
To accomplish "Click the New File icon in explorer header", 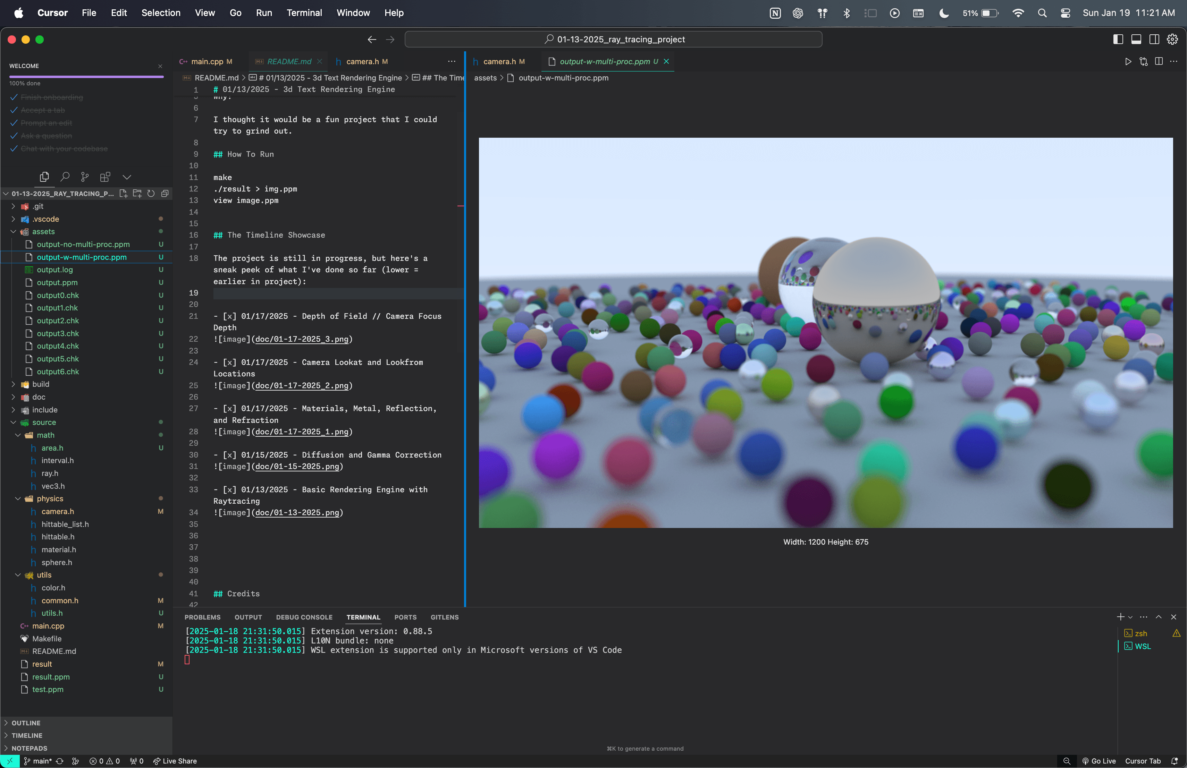I will click(x=123, y=193).
